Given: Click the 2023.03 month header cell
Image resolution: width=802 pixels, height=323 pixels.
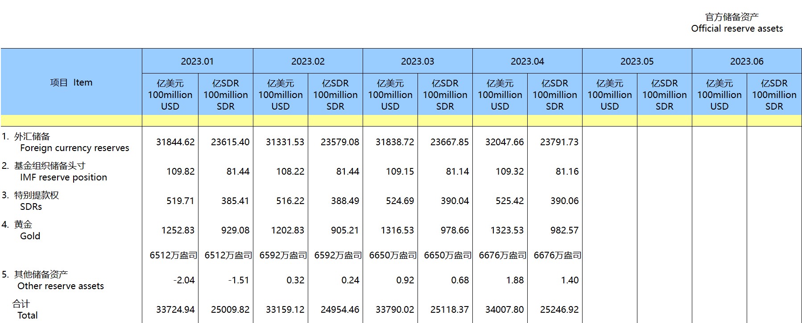Looking at the screenshot, I should coord(418,61).
